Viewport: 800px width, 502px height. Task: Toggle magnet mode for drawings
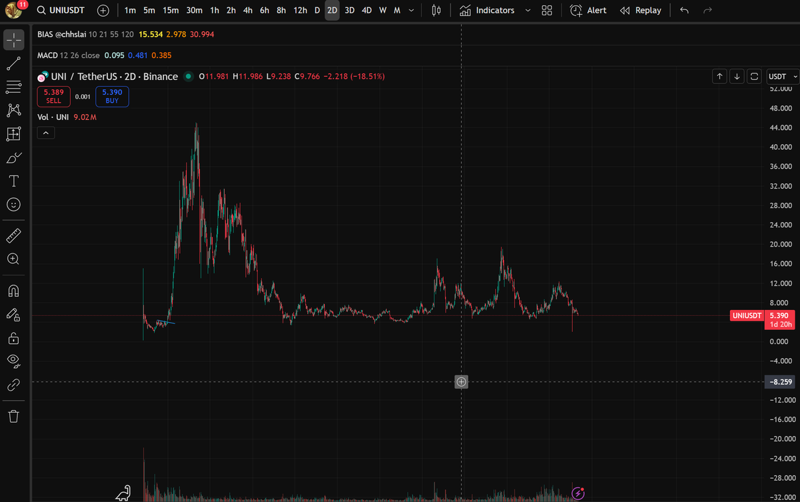click(13, 291)
